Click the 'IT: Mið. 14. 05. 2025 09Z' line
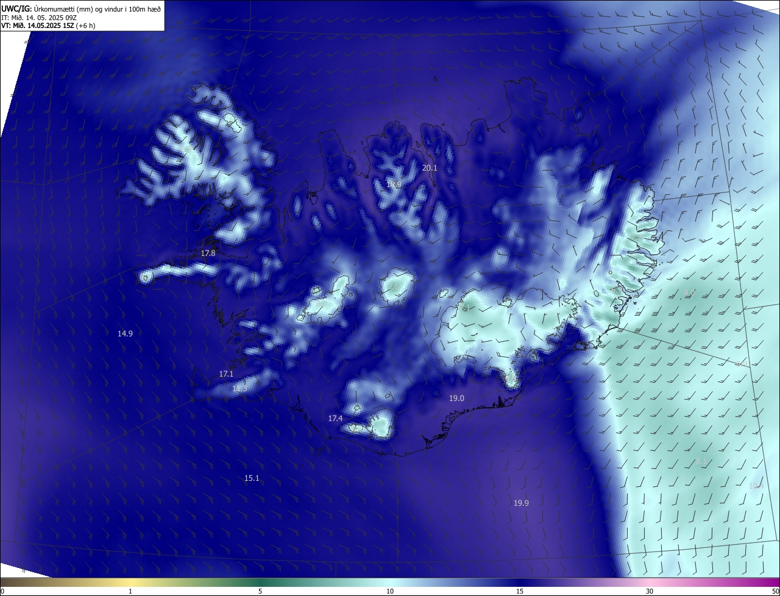780x596 pixels. coord(38,18)
